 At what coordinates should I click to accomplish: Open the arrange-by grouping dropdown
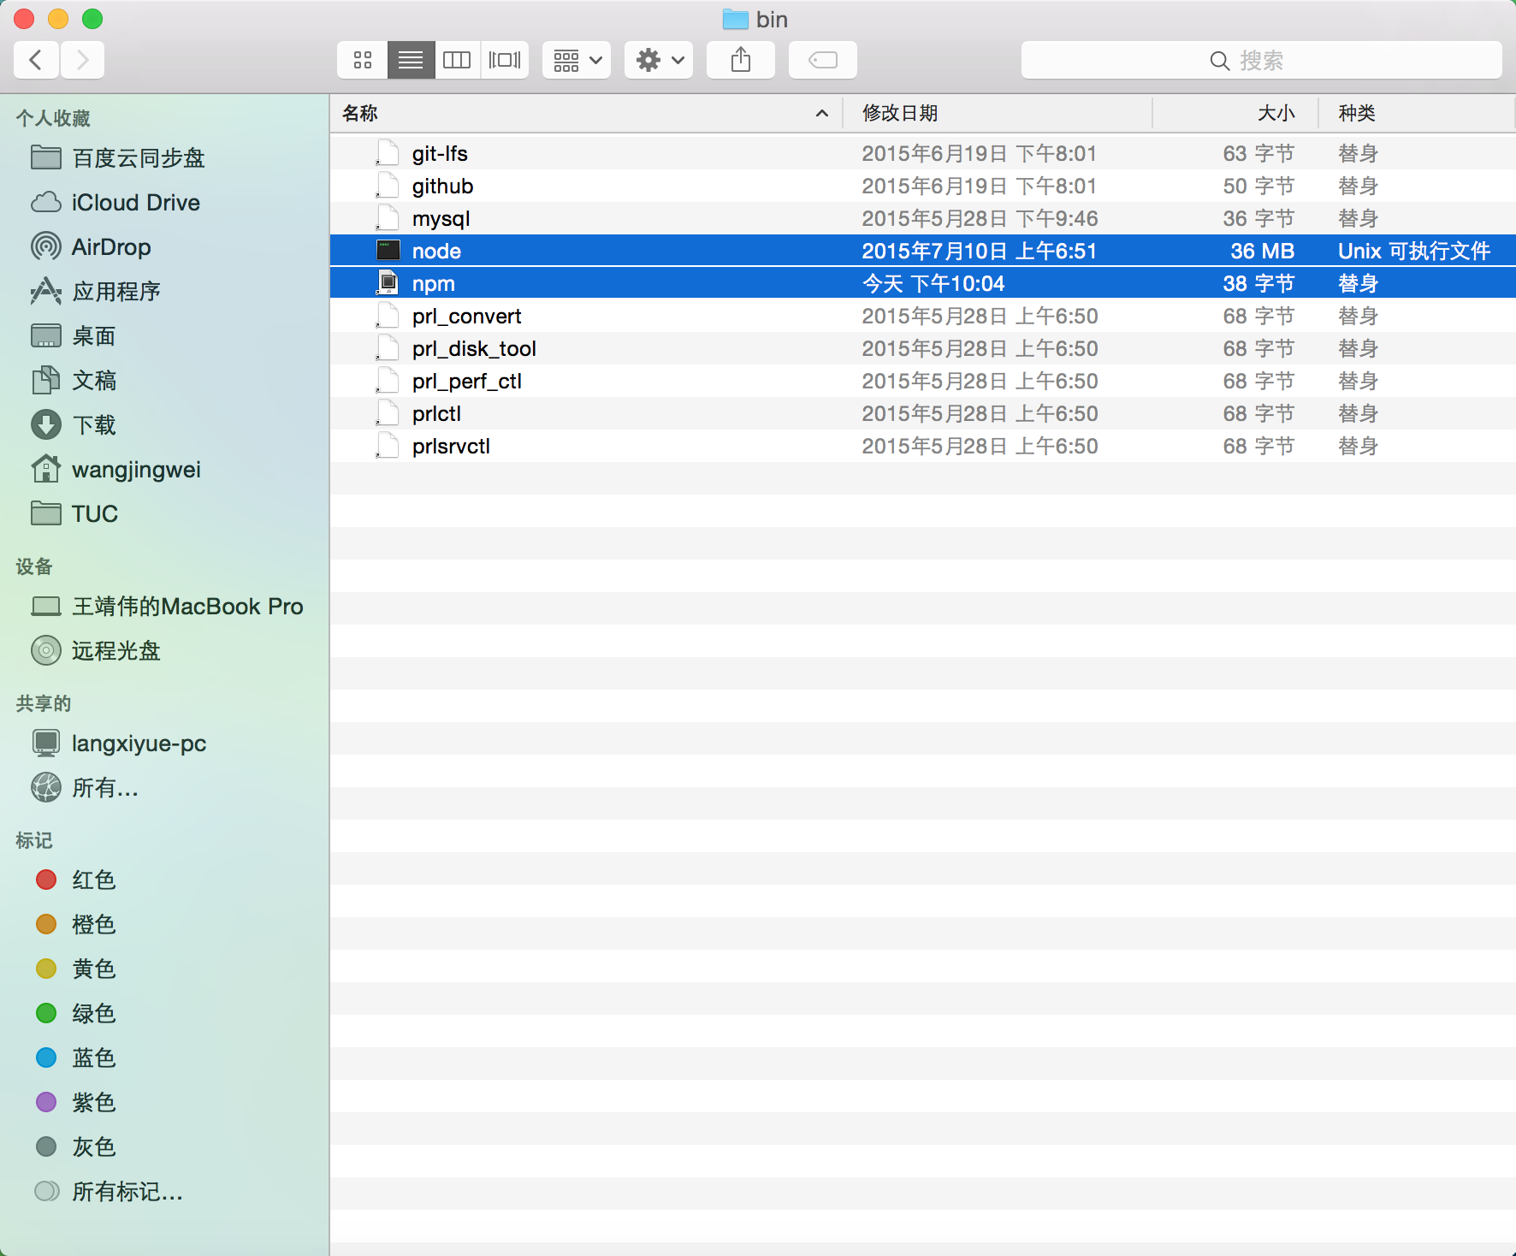[577, 60]
